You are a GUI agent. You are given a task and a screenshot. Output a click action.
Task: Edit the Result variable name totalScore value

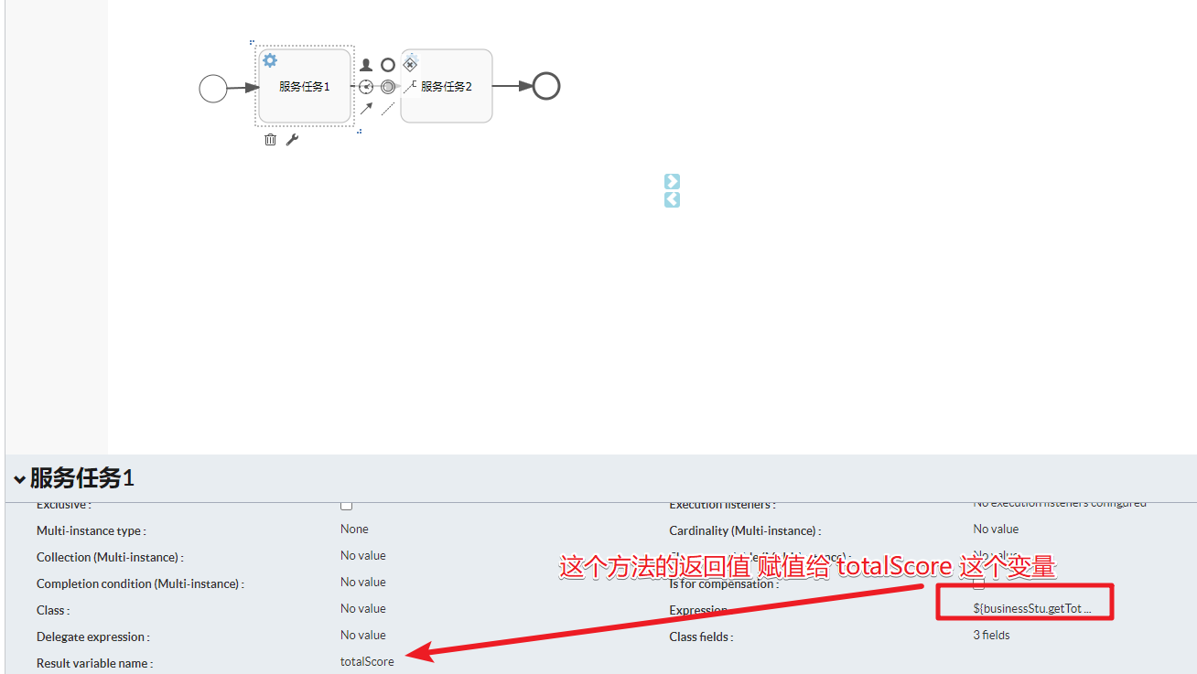[x=367, y=662]
